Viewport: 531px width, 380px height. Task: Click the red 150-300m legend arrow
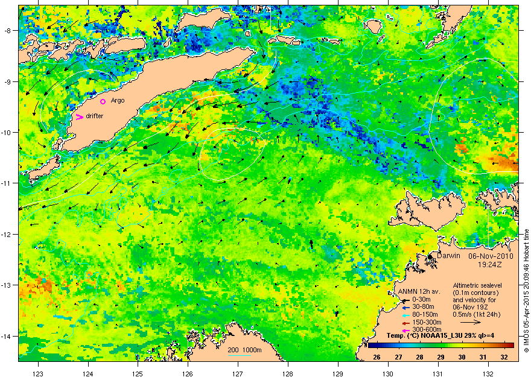pos(405,323)
